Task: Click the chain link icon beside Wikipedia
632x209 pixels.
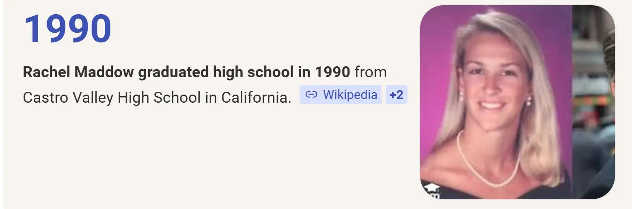Action: (311, 95)
